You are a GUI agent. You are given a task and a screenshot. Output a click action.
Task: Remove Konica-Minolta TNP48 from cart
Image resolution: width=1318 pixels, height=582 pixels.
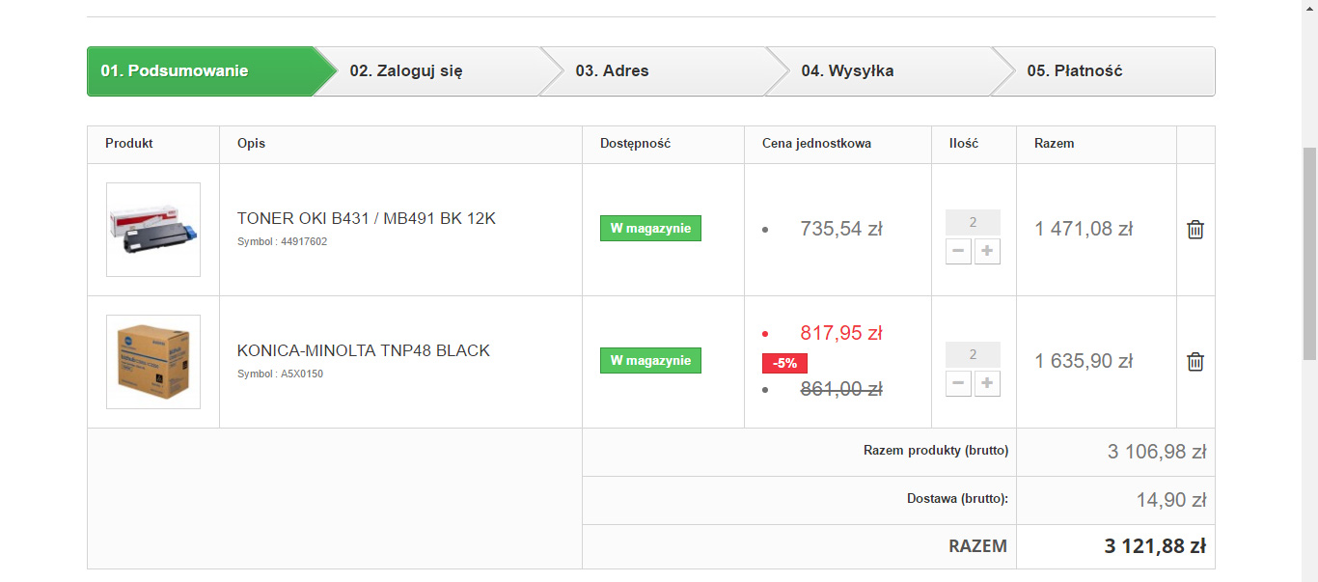(x=1195, y=362)
